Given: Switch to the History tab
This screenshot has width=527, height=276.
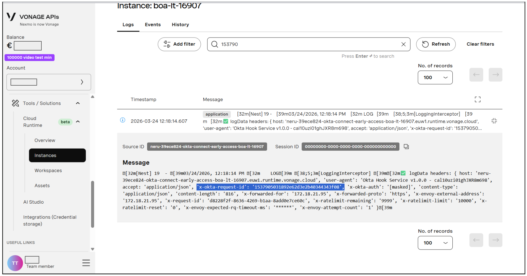Looking at the screenshot, I should [180, 25].
